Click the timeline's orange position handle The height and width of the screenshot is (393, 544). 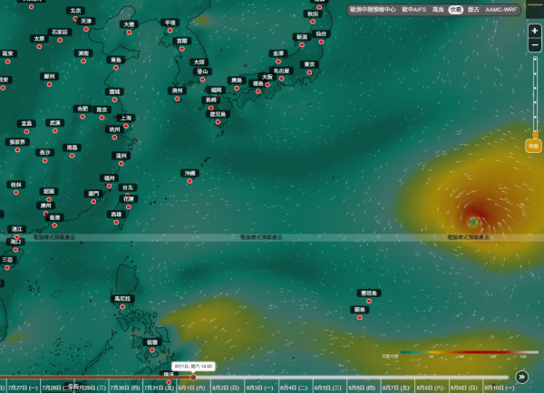tap(193, 377)
